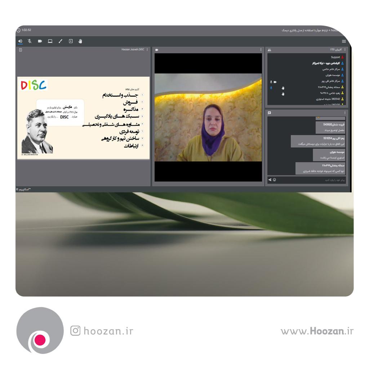Click microphone icon in تقی پور row
This screenshot has height=369, width=369.
[x=271, y=82]
